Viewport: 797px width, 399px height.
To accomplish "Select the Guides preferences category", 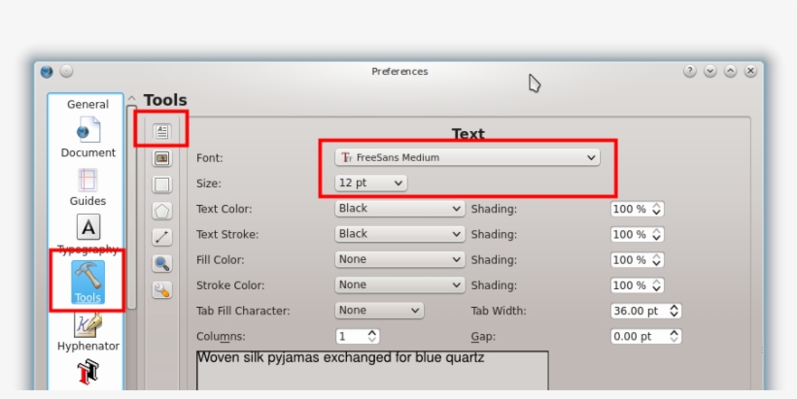I will click(x=87, y=186).
